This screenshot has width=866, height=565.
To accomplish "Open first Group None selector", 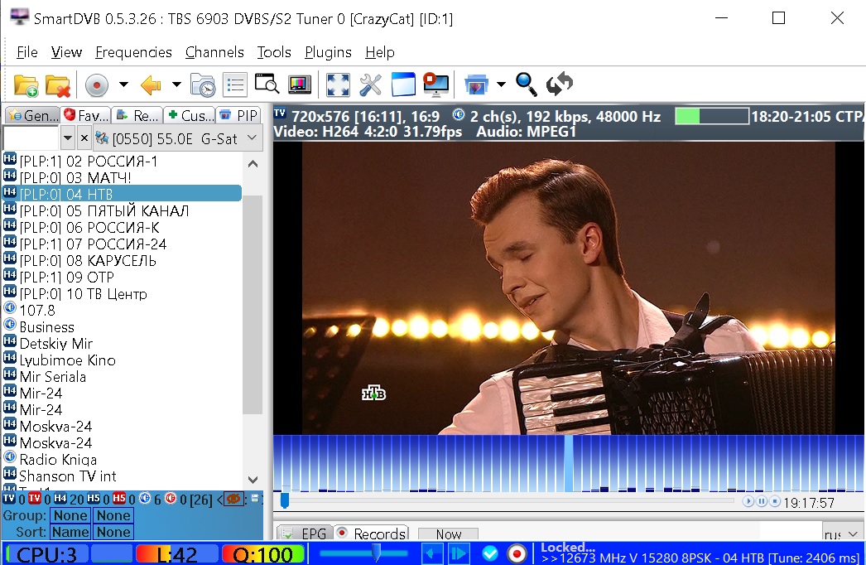I will [x=70, y=516].
